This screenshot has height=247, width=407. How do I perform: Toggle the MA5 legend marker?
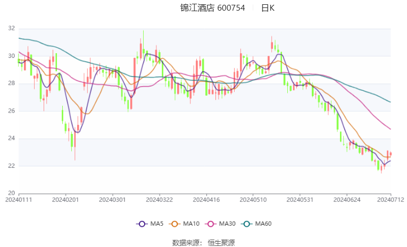pos(142,224)
